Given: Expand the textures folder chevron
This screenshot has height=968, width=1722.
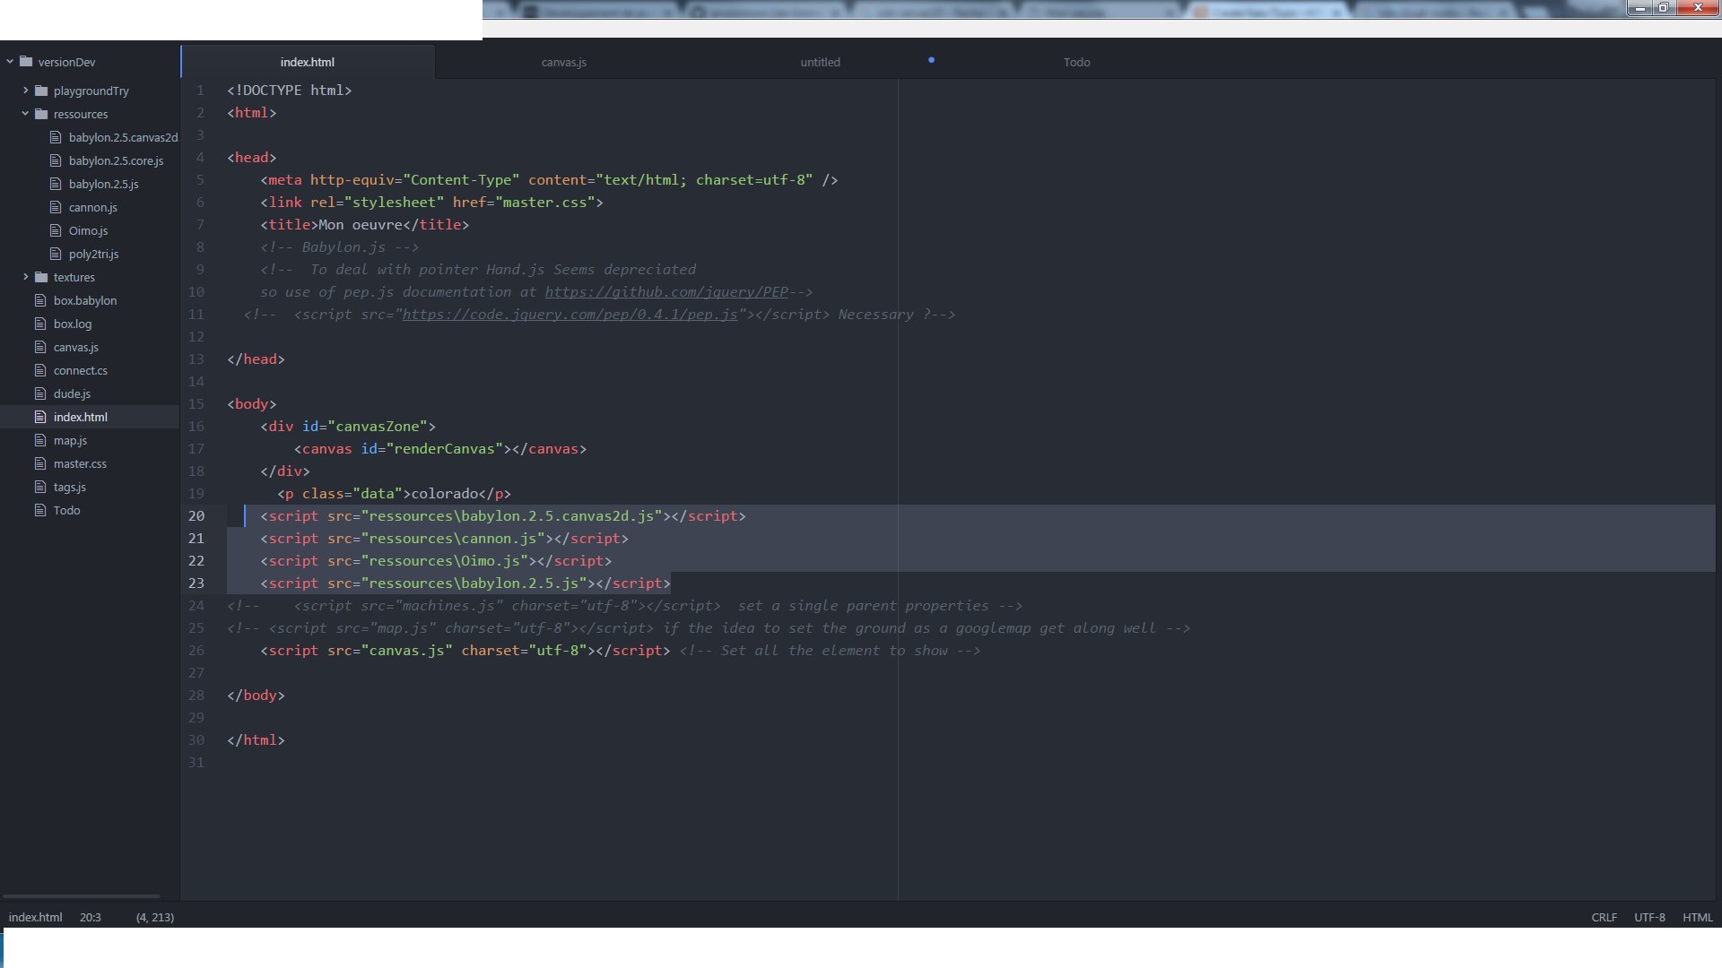Looking at the screenshot, I should (x=26, y=277).
